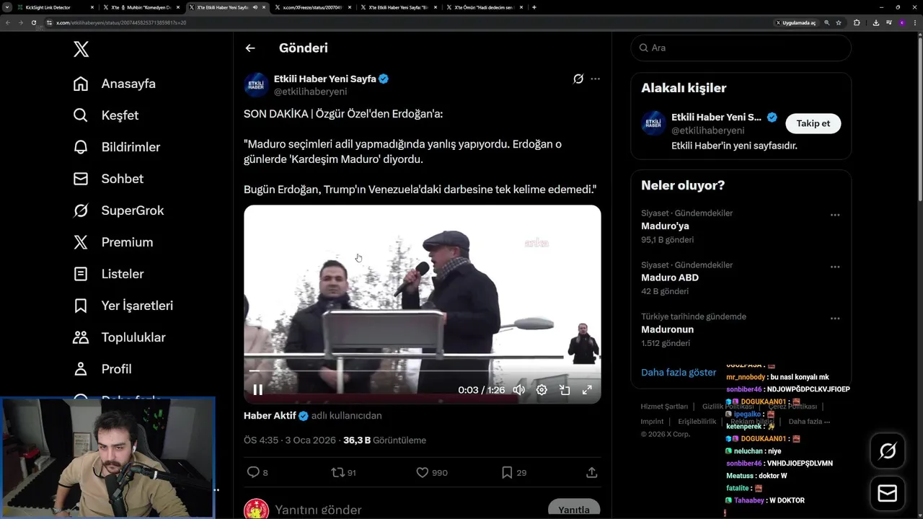Bookmark the post with 29 bookmarks
This screenshot has width=923, height=519.
[514, 473]
